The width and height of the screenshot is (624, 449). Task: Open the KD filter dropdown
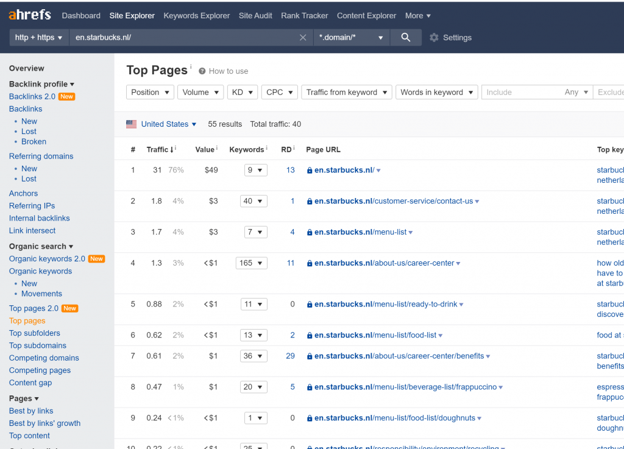coord(243,92)
